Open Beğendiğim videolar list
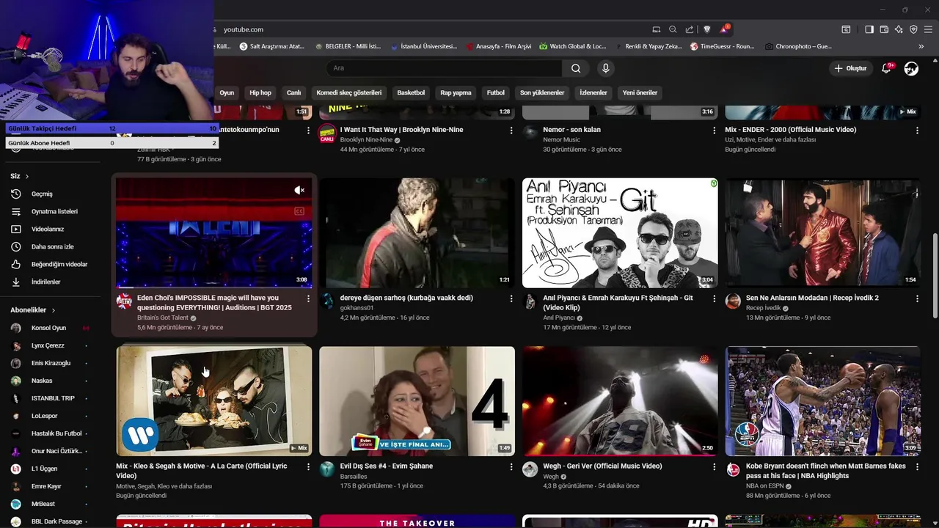 pyautogui.click(x=59, y=264)
